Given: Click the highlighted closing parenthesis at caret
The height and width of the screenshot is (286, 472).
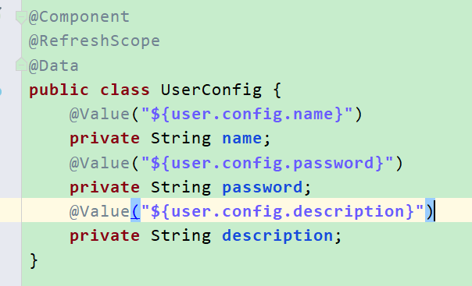Looking at the screenshot, I should pyautogui.click(x=430, y=211).
